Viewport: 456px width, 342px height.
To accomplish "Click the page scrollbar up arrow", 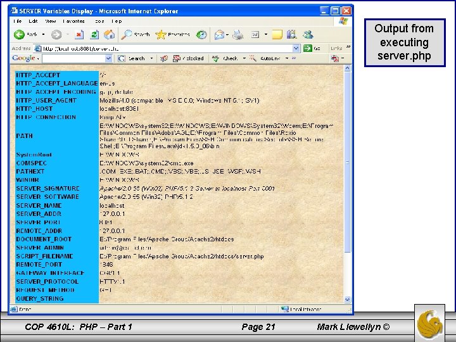I will tap(347, 68).
